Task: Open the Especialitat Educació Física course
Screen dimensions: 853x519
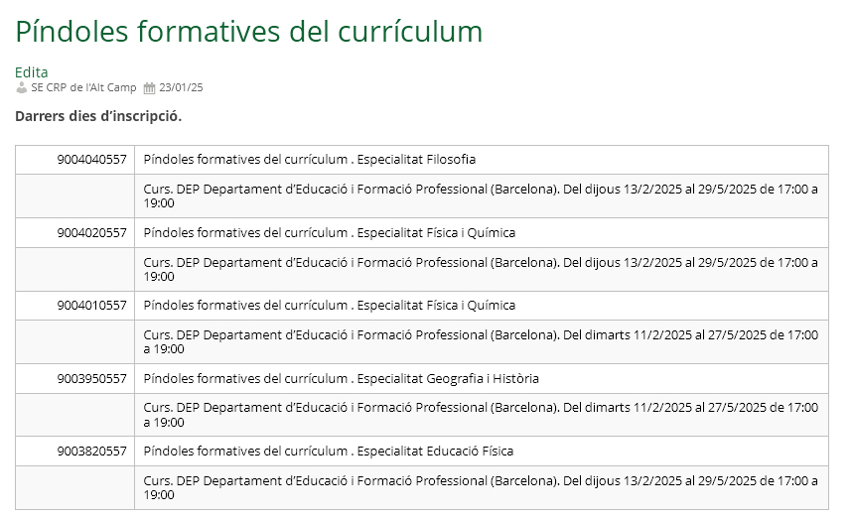Action: pyautogui.click(x=329, y=452)
